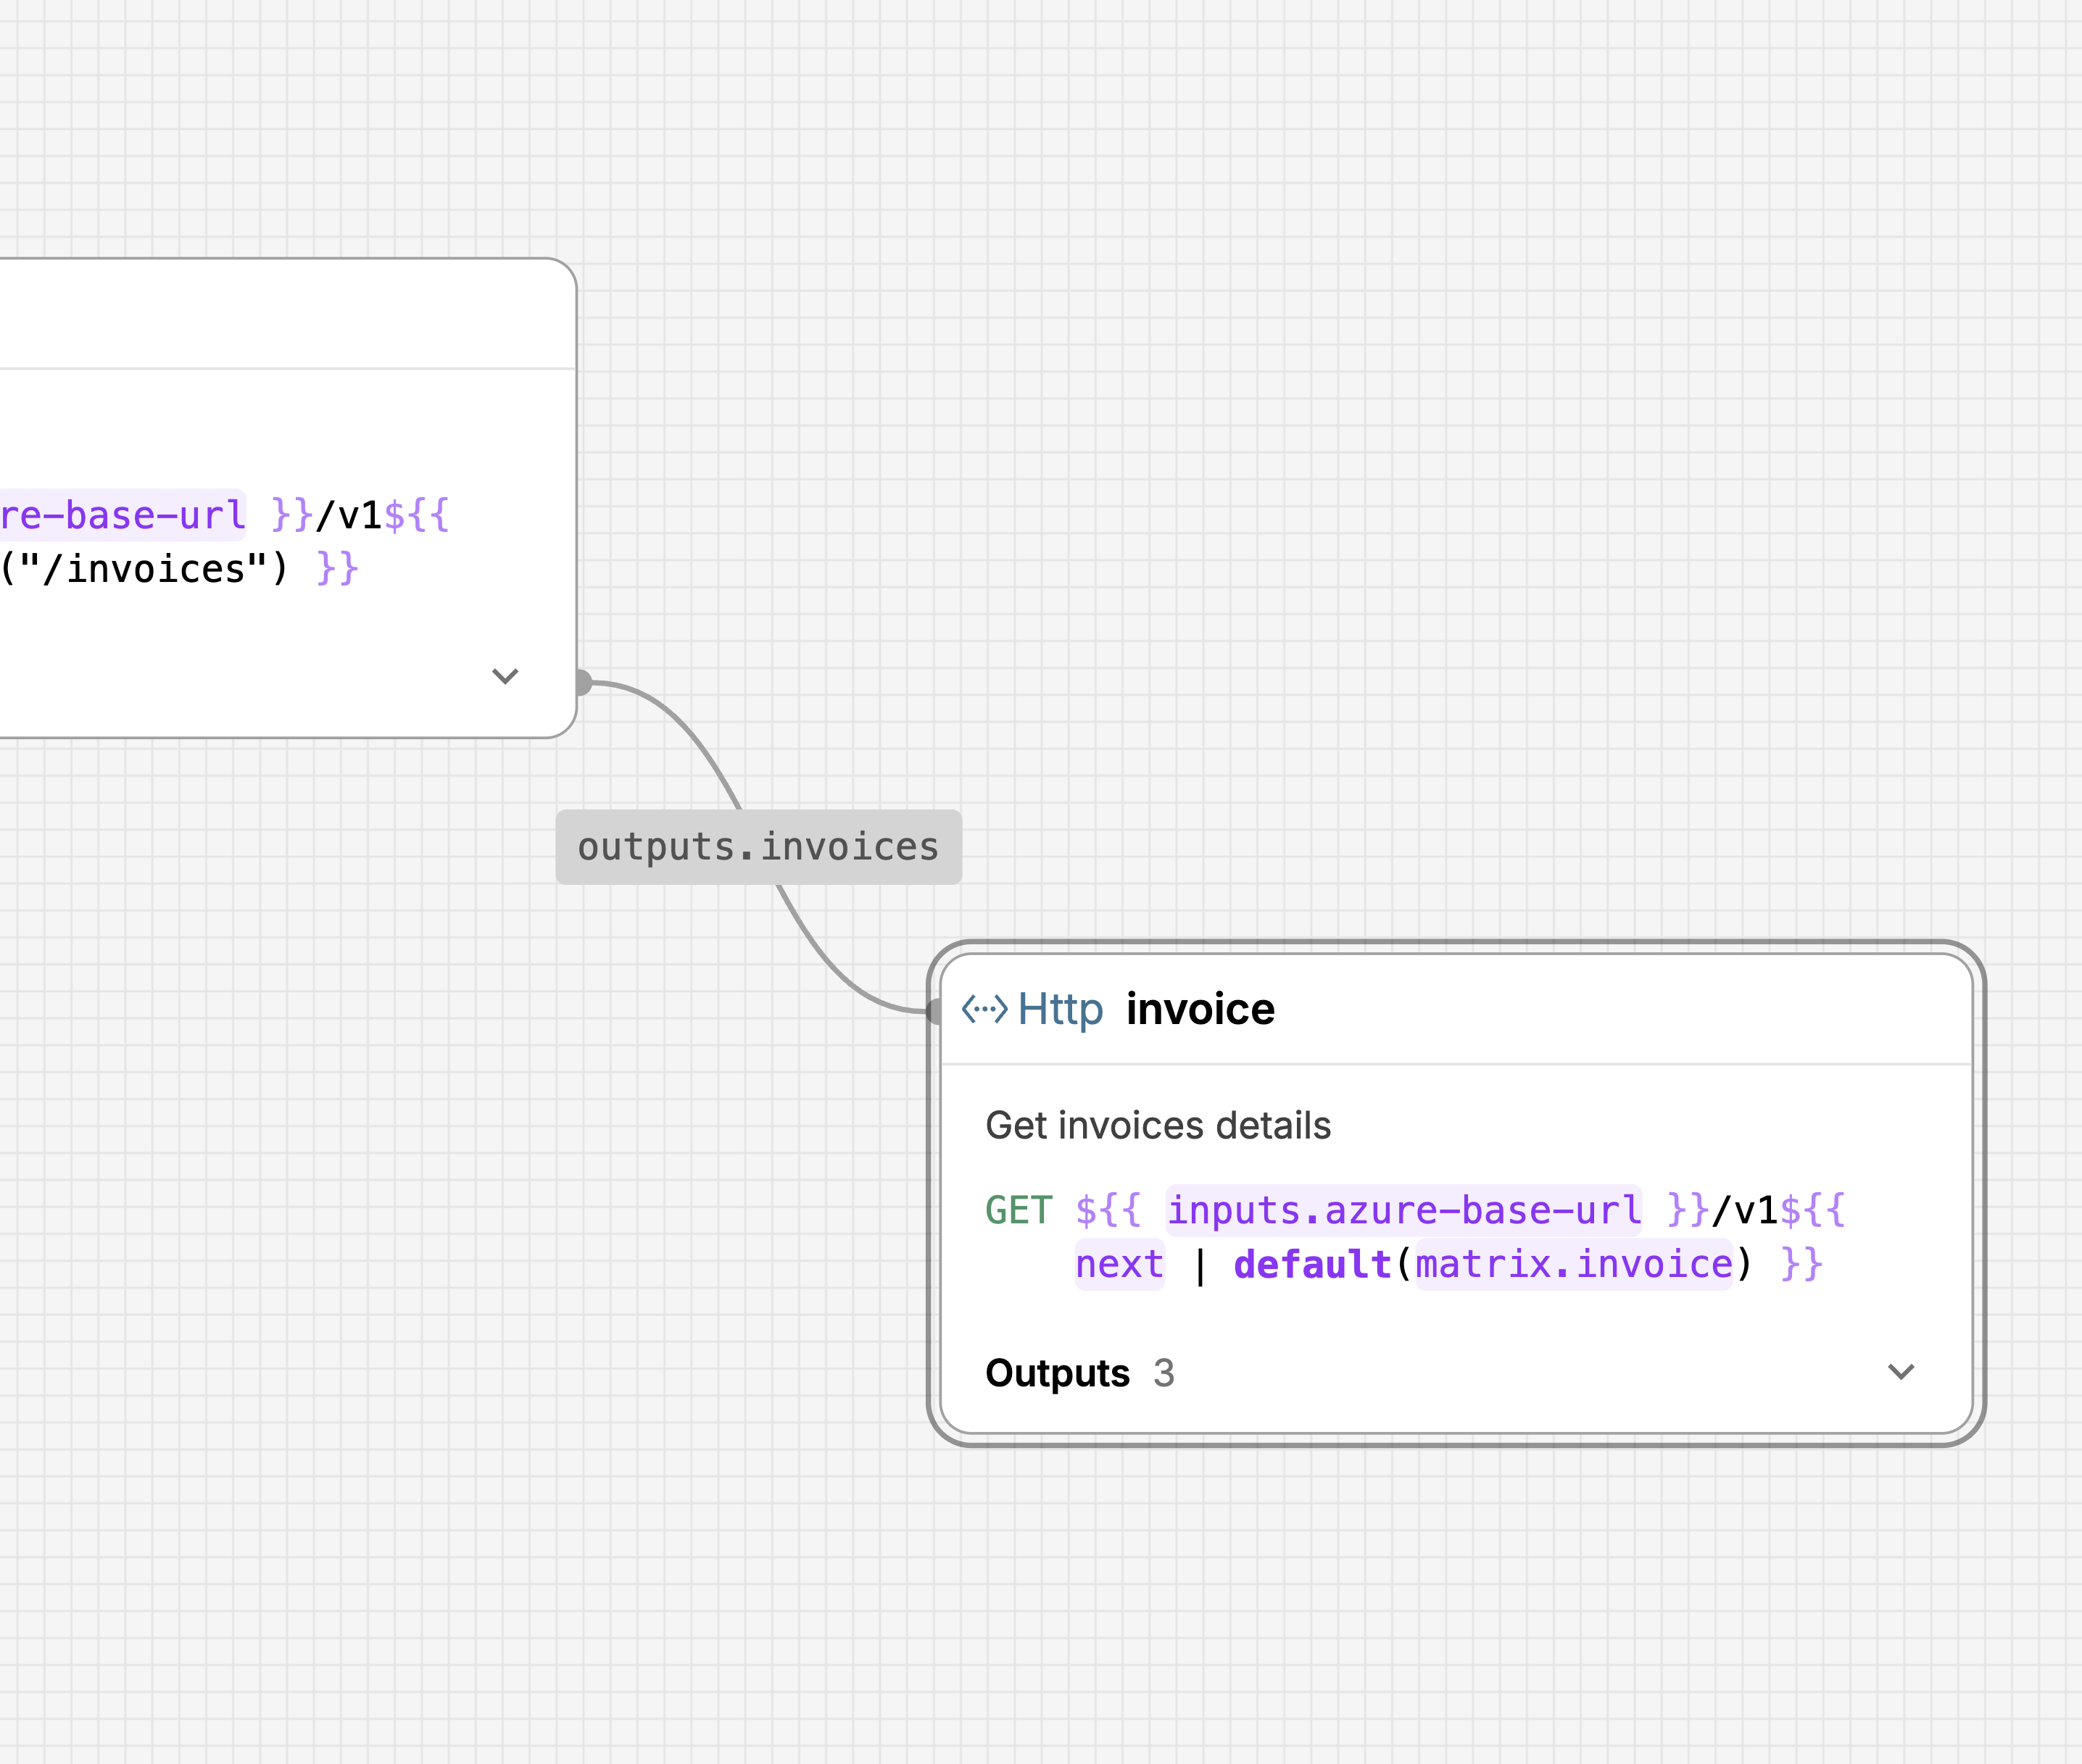Open the Outputs section of invoice node
This screenshot has width=2082, height=1764.
tap(1057, 1373)
